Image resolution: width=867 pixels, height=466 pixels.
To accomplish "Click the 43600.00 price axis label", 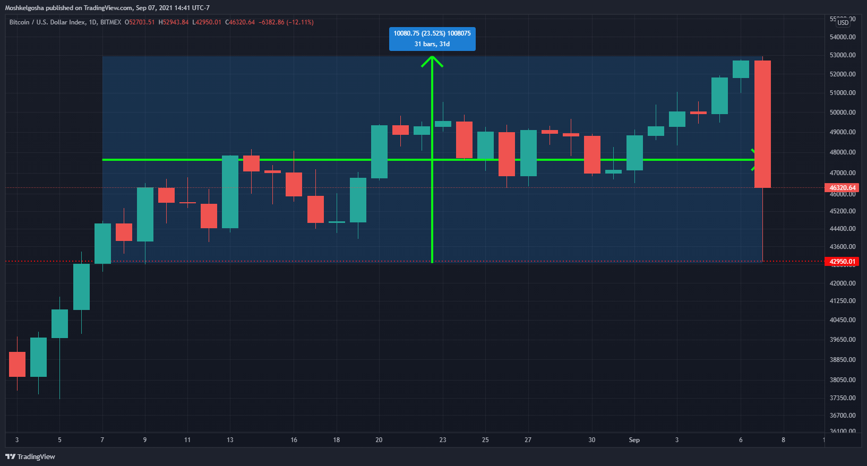I will (843, 247).
